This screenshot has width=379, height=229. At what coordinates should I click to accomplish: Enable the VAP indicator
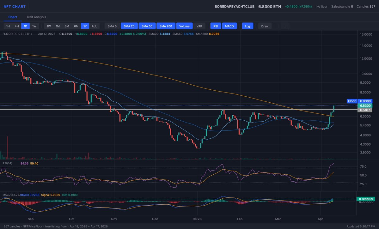click(x=199, y=26)
